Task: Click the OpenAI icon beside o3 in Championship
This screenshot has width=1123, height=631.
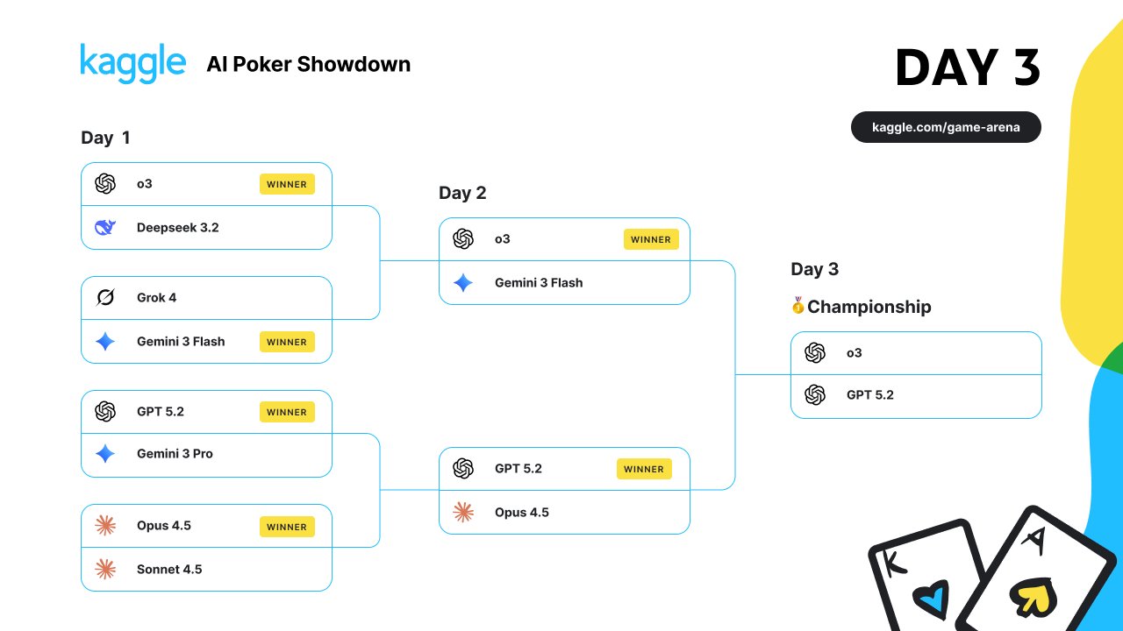Action: [x=815, y=352]
